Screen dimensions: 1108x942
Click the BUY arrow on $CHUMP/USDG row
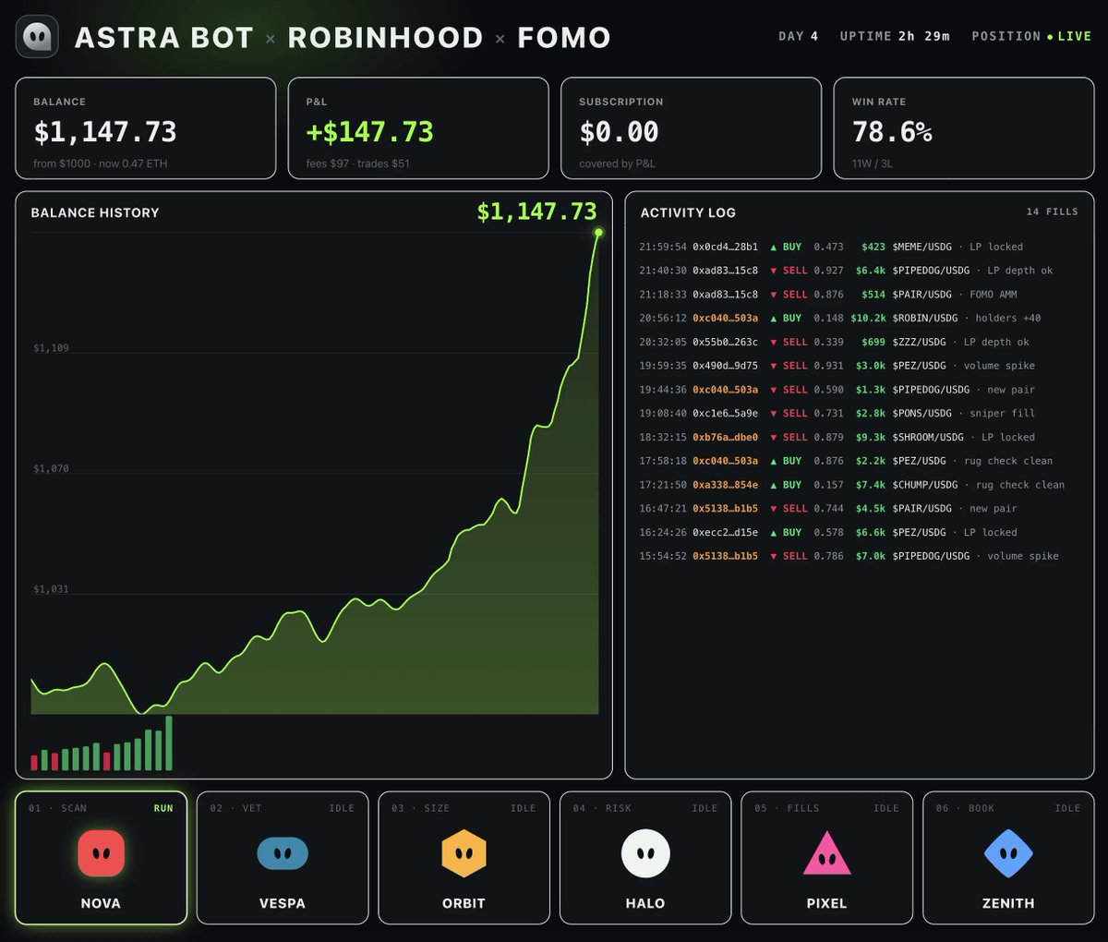[x=774, y=485]
